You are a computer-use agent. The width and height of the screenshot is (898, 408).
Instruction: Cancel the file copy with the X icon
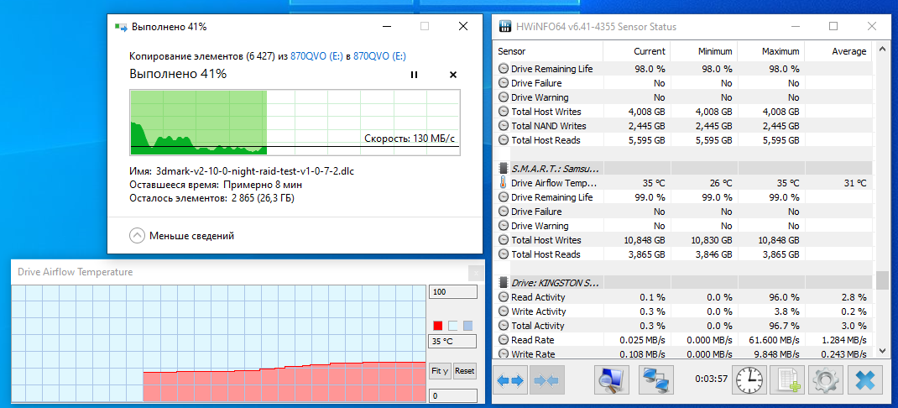pos(453,75)
